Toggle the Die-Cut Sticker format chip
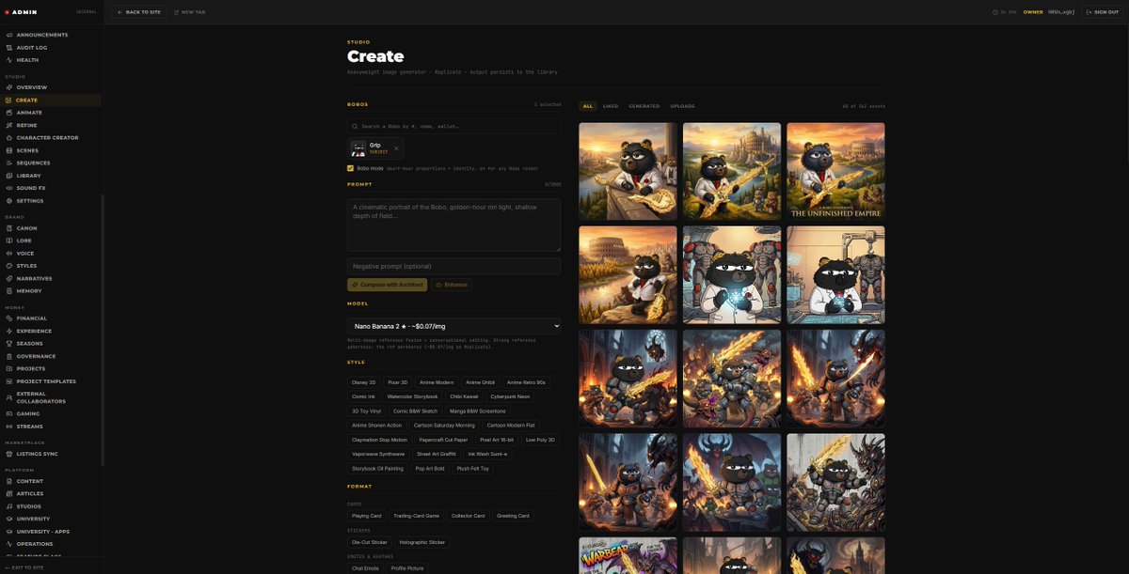Image resolution: width=1129 pixels, height=574 pixels. click(370, 542)
